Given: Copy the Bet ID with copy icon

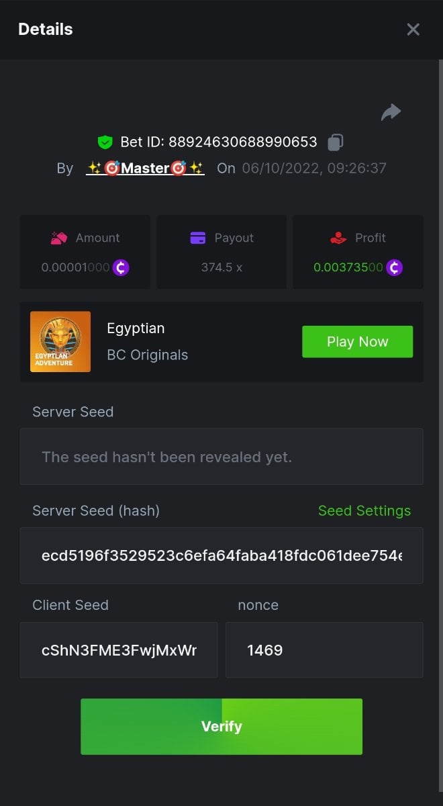Looking at the screenshot, I should [336, 142].
